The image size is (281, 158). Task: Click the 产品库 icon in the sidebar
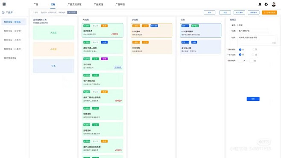click(3, 12)
